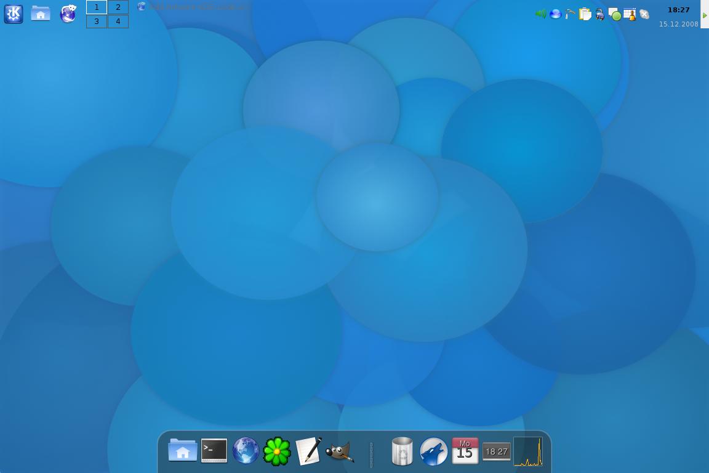Launch the globe web browser in dock
The width and height of the screenshot is (709, 473).
[x=246, y=451]
